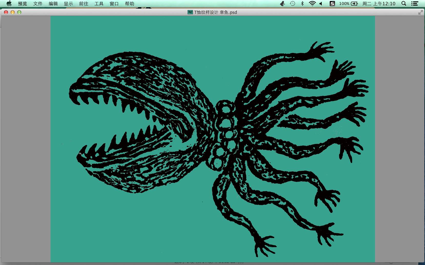Click the PSD file proxy icon in title bar
The width and height of the screenshot is (425, 265).
pos(190,12)
